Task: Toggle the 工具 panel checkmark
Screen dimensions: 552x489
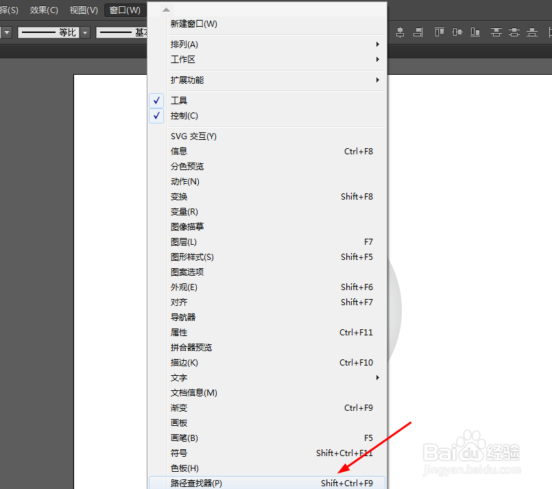Action: 156,101
